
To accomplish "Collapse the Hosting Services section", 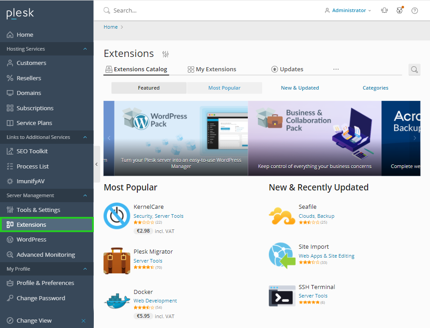I will tap(85, 49).
